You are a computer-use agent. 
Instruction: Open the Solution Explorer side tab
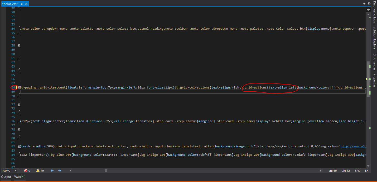374,38
